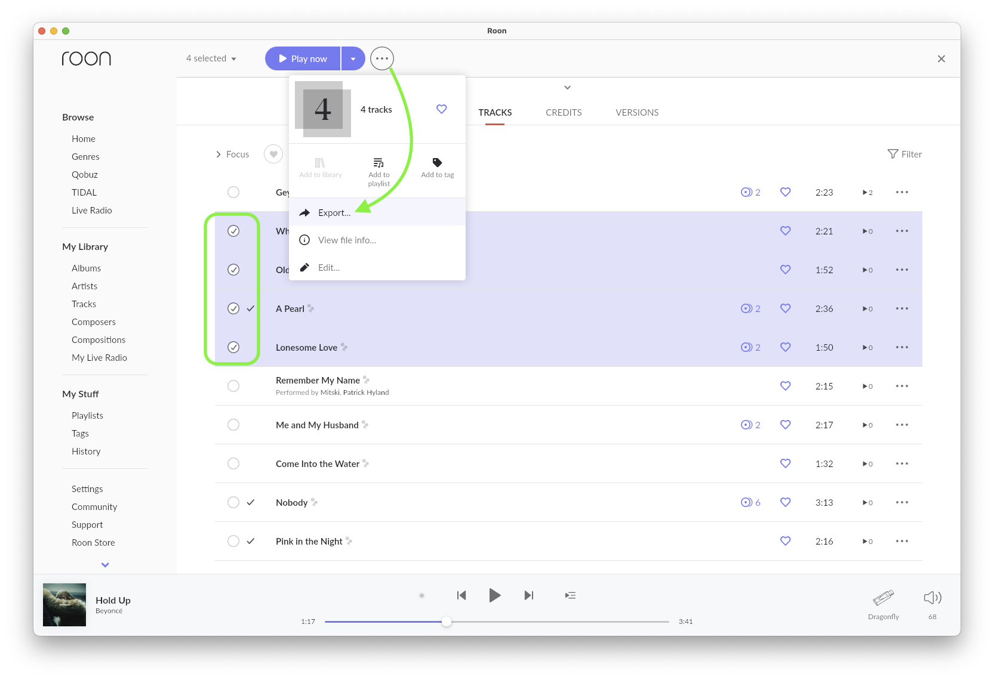Image resolution: width=994 pixels, height=680 pixels.
Task: Open the Roon Store link
Action: (93, 542)
